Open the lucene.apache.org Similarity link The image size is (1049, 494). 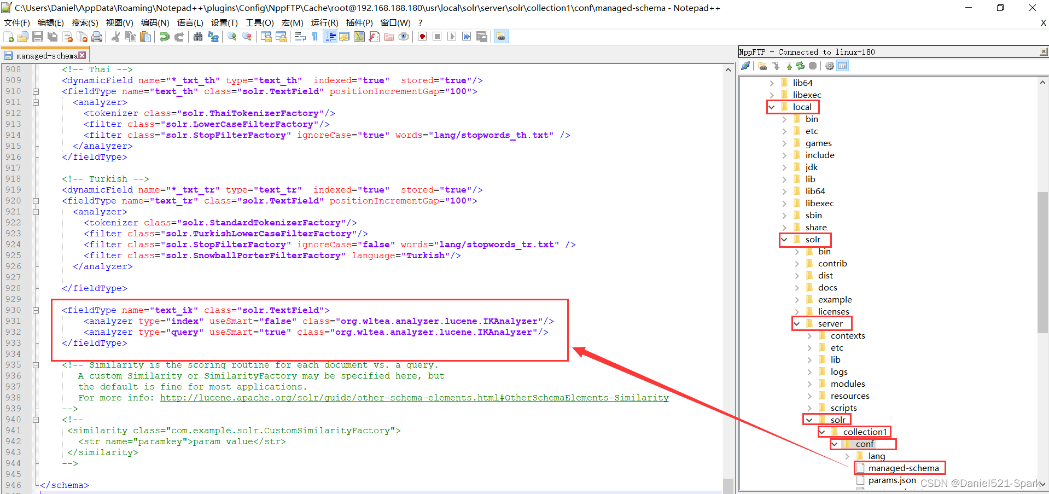(x=415, y=398)
